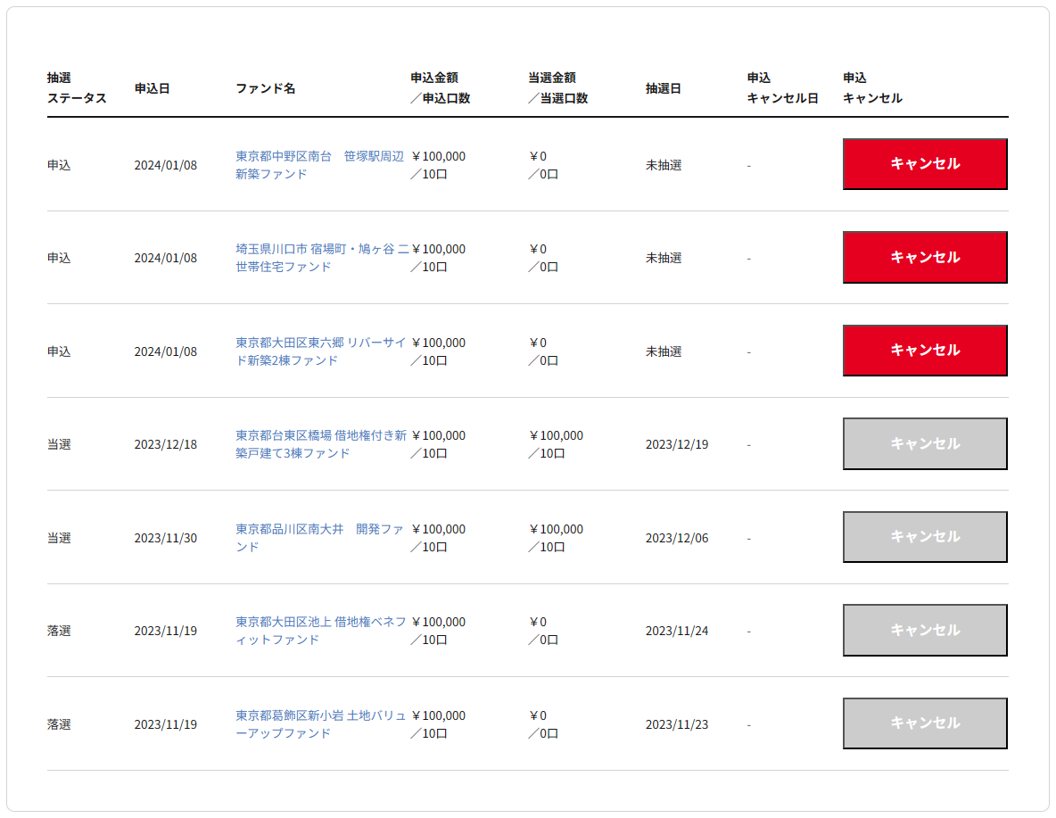Click the greyed cancel button for 東京都大田区池上 fund
Viewport: 1056px width, 818px height.
point(925,630)
